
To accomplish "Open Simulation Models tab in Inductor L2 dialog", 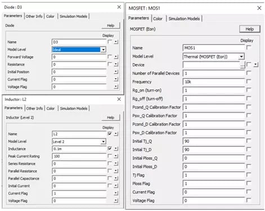I will pyautogui.click(x=74, y=109).
